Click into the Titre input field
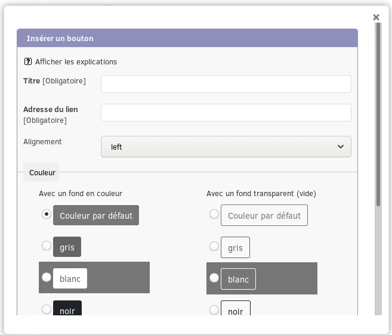This screenshot has width=392, height=335. (x=226, y=84)
